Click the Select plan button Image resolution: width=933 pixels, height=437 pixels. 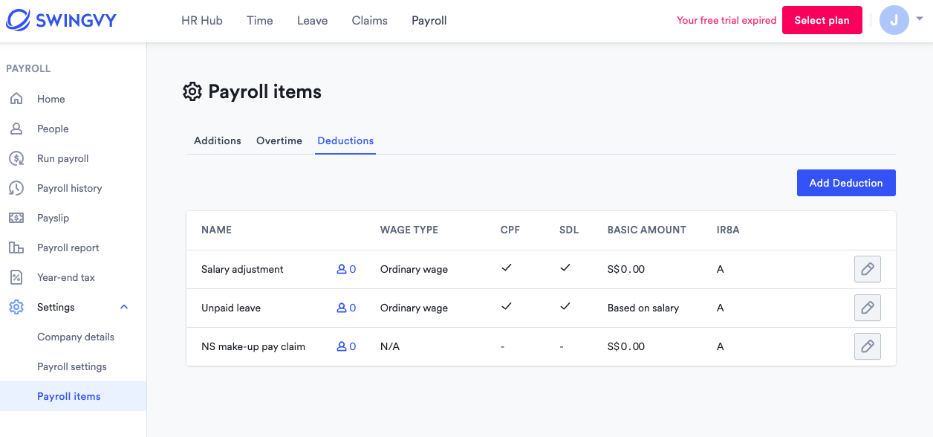click(822, 20)
